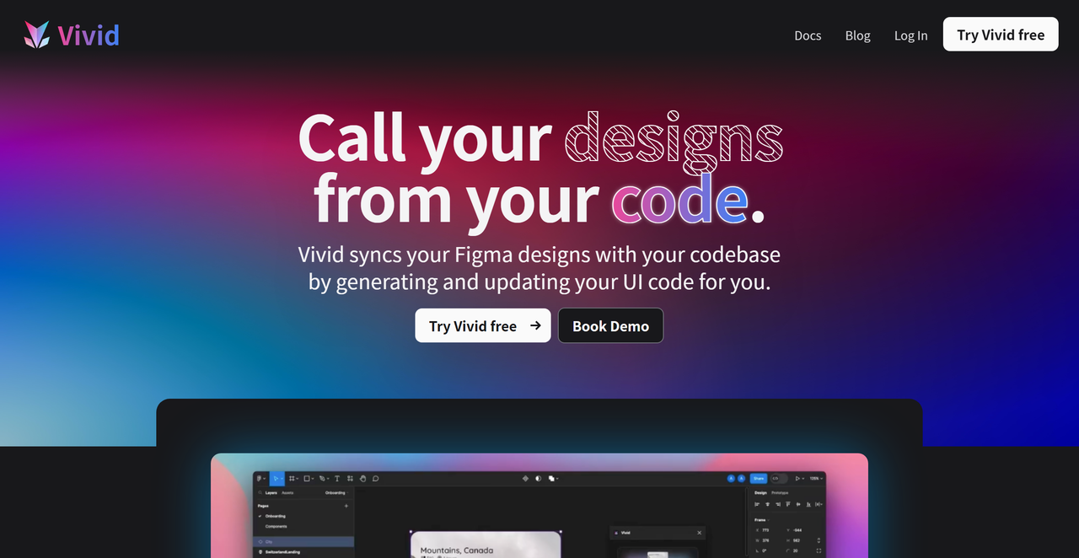Click the Create component icon in Figma preview
Screen dimensions: 1079x558
[525, 479]
